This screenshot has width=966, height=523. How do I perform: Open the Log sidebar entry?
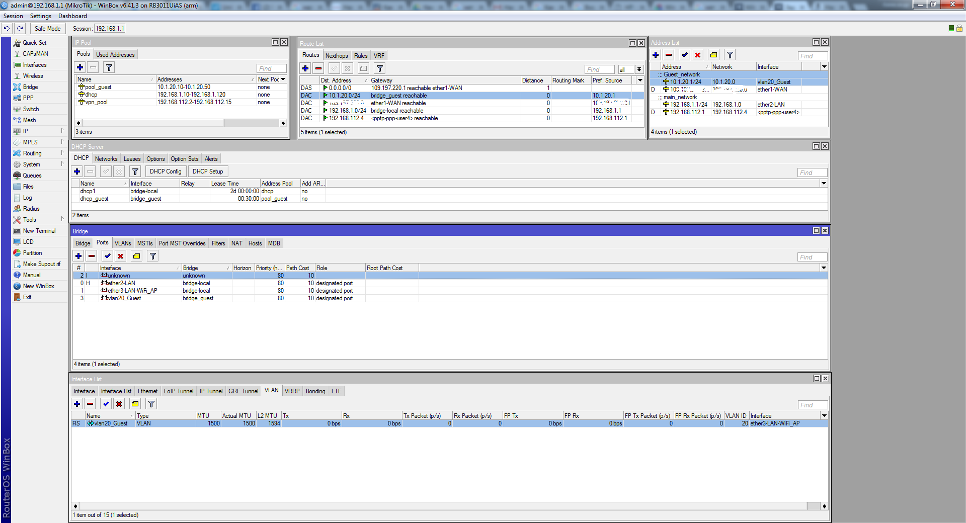[27, 198]
